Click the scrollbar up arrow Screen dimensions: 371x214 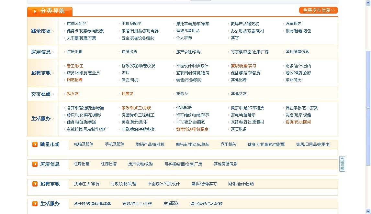[x=368, y=2]
